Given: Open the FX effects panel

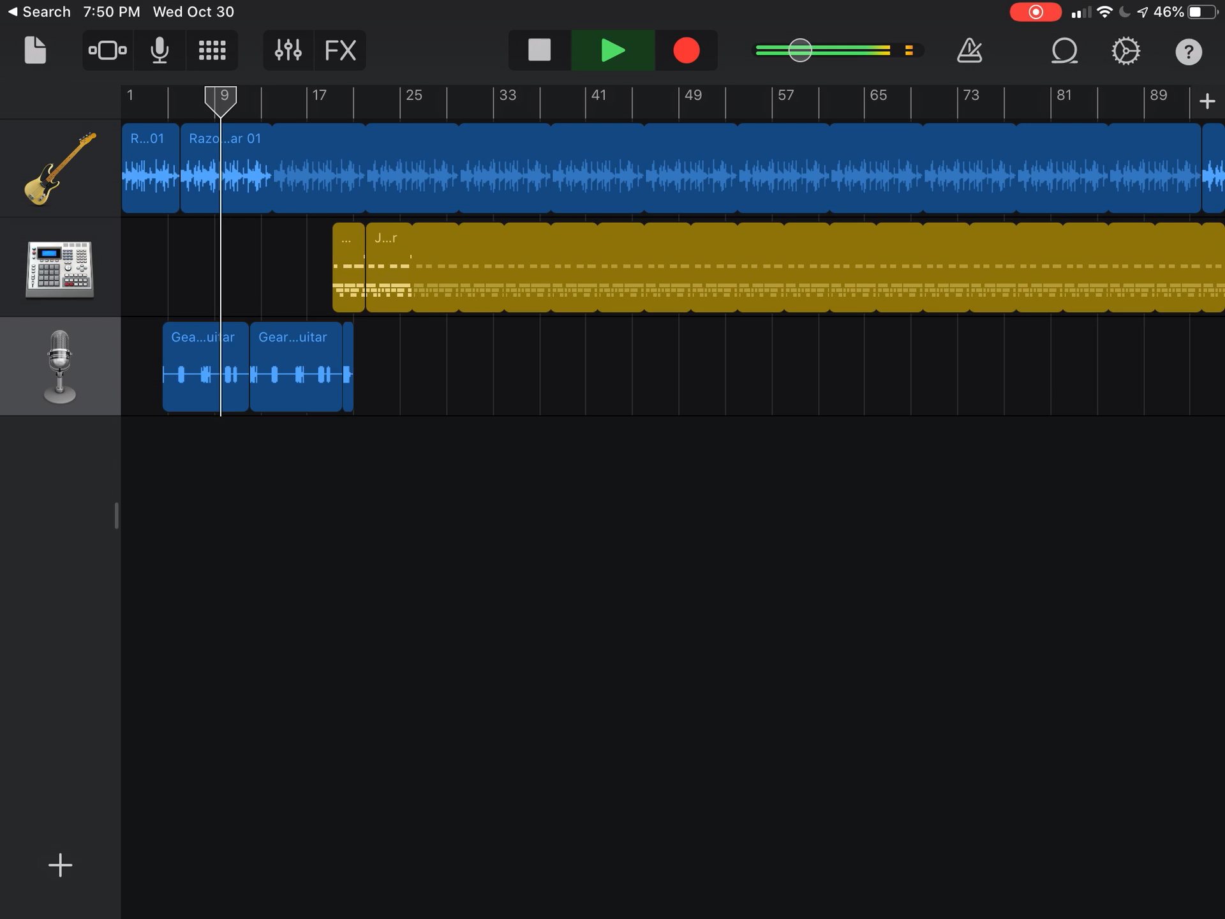Looking at the screenshot, I should click(x=340, y=50).
